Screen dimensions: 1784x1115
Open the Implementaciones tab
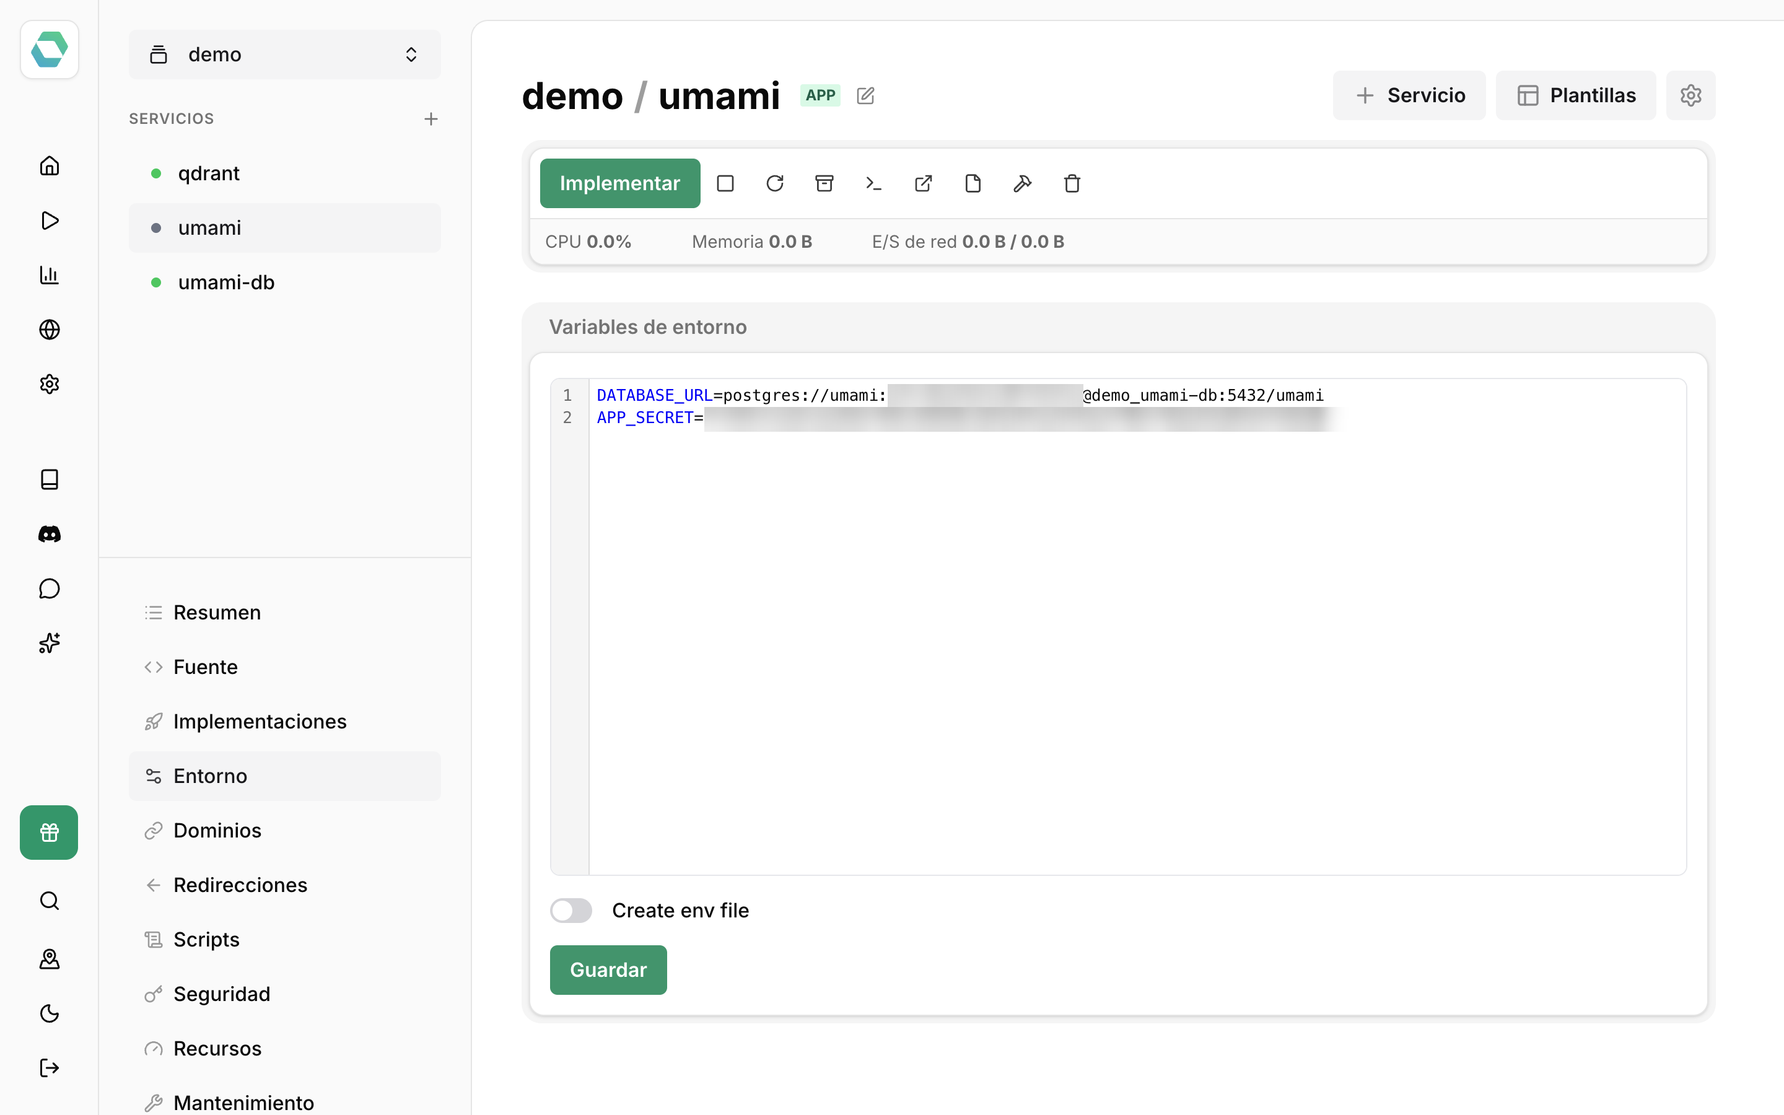click(x=284, y=722)
